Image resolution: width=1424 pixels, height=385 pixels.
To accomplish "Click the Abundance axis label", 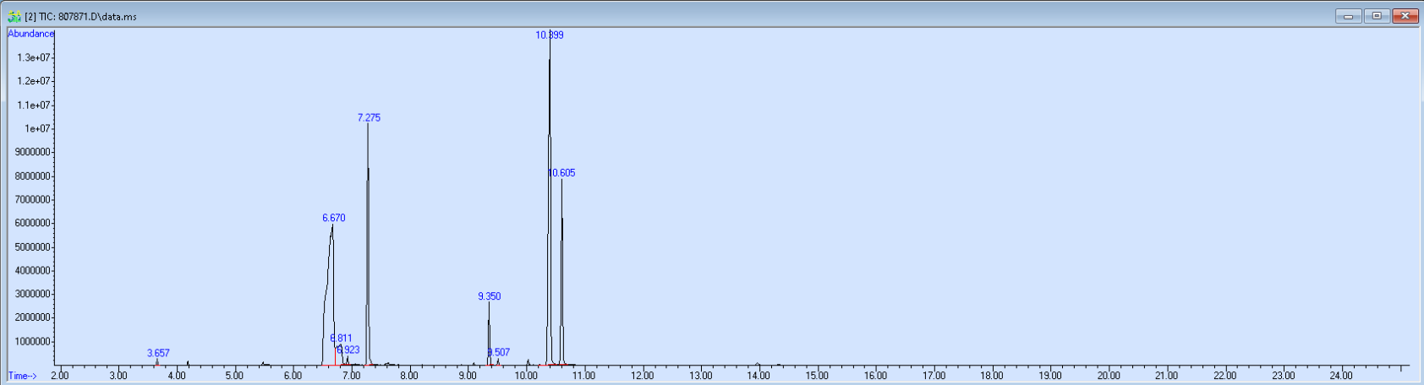I will pyautogui.click(x=30, y=34).
